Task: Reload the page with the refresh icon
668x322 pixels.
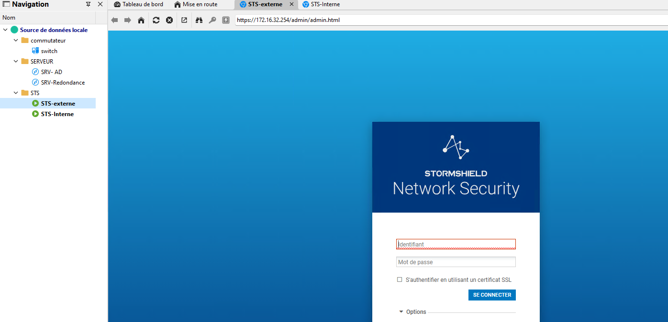Action: [x=156, y=20]
